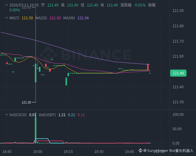Click the 121.60 price axis label
This screenshot has height=156, width=196.
pos(178,56)
